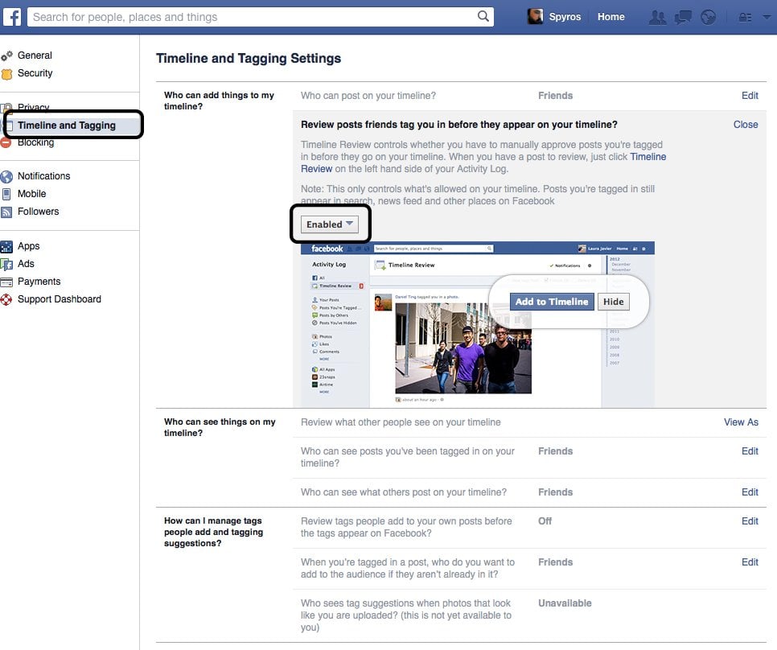
Task: Open Security settings via its badge icon
Action: [x=6, y=74]
